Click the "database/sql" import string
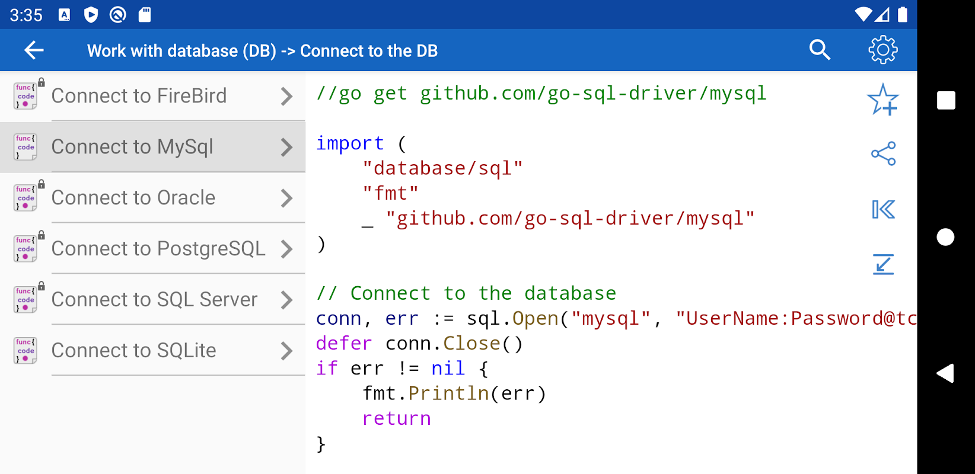Viewport: 975px width, 474px height. pos(442,168)
